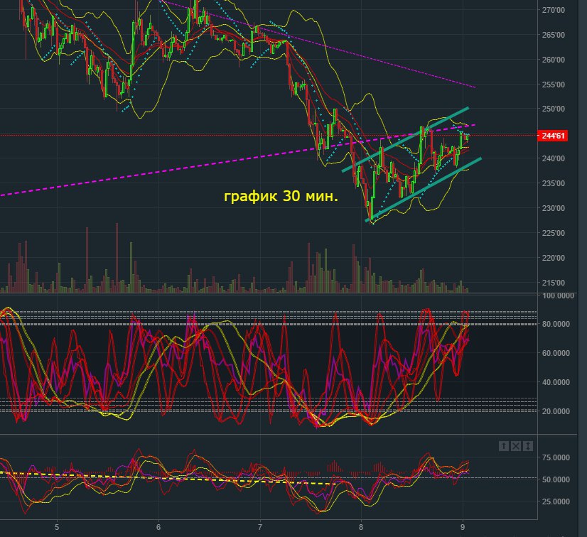
Task: Click date label 8 on time axis
Action: click(361, 527)
